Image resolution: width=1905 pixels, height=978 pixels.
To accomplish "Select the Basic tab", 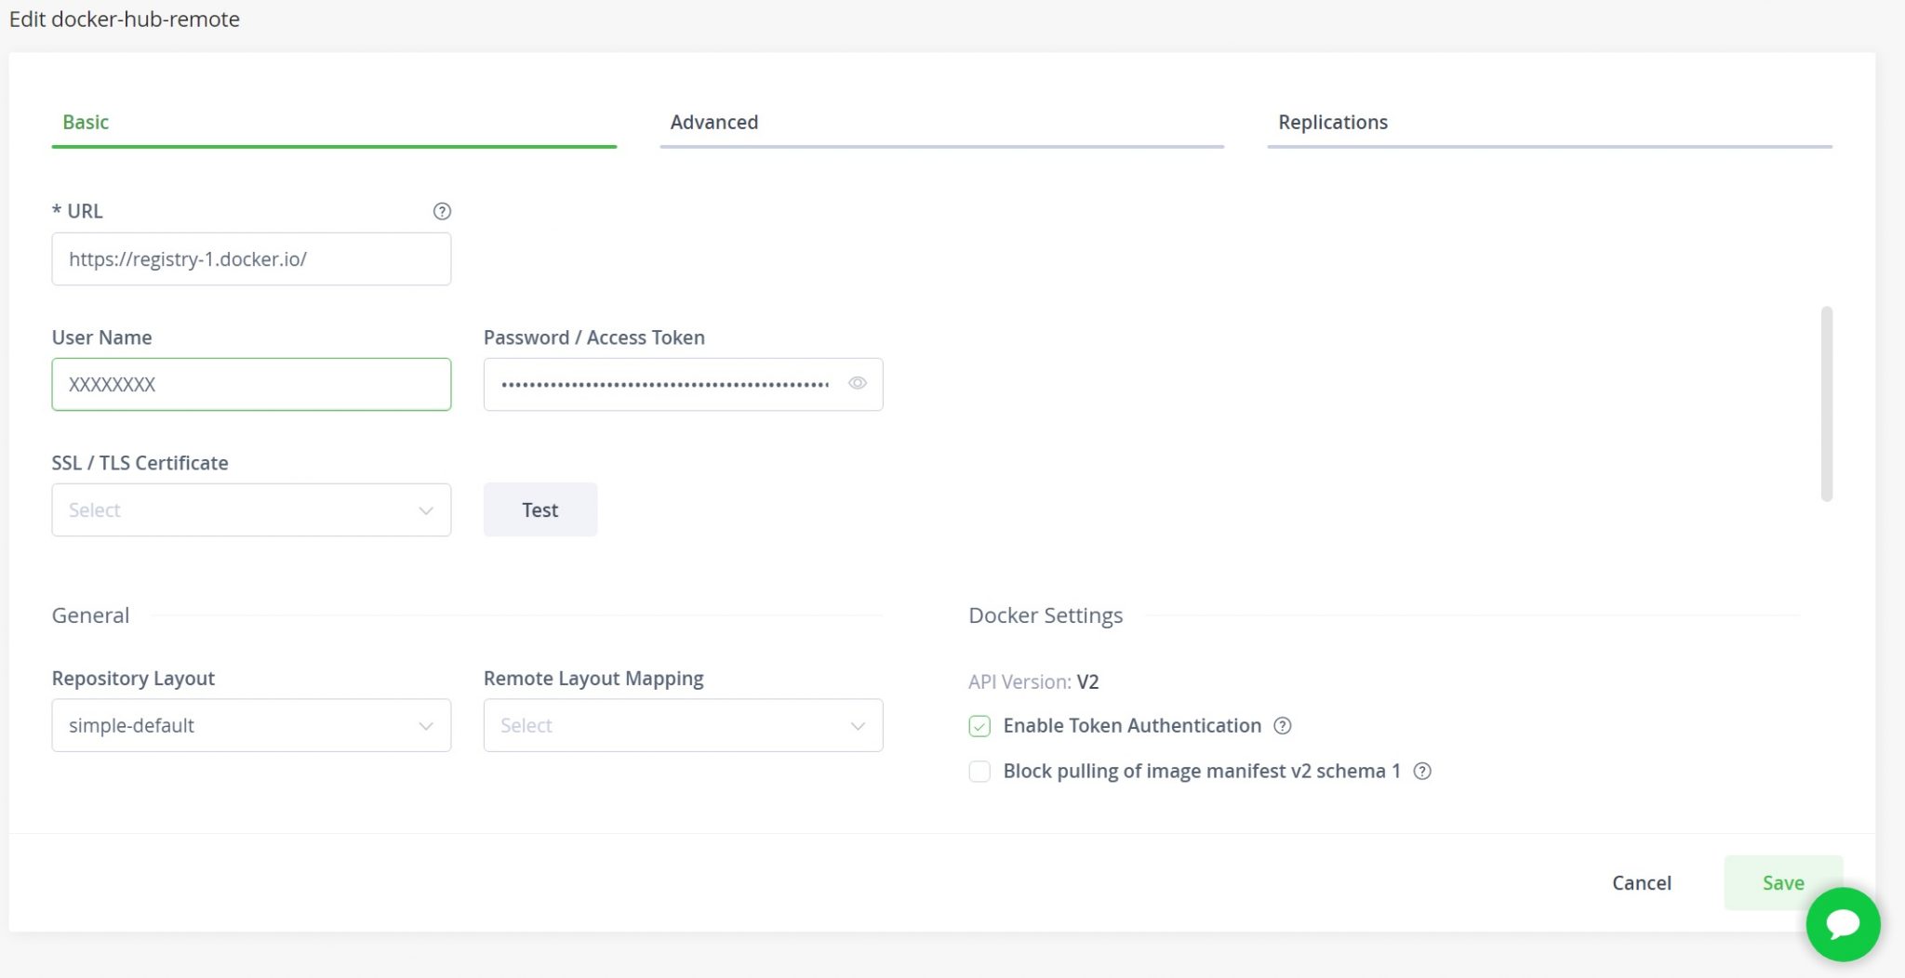I will point(86,122).
